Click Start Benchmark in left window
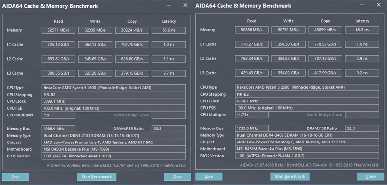Image resolution: width=387 pixels, height=185 pixels. tap(96, 177)
